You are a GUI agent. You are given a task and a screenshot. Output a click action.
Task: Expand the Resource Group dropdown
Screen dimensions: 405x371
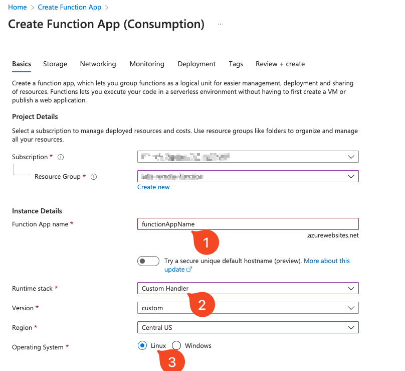248,177
